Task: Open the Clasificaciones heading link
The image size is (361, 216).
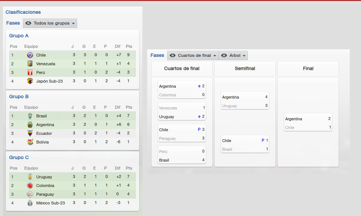Action: tap(23, 12)
